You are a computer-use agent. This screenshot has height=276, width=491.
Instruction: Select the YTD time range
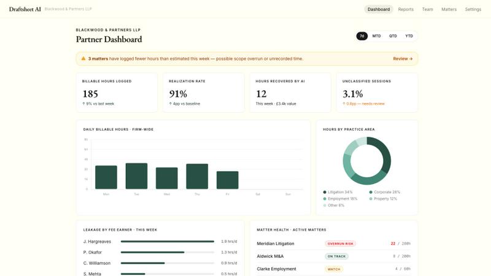[x=409, y=36]
